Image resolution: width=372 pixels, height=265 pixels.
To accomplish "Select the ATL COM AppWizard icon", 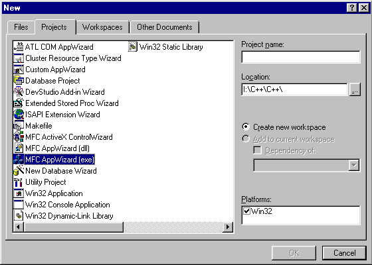I will [19, 47].
